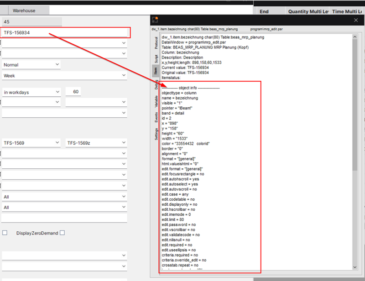
Task: Click the 'DataWindow = program\mrp_edit.psr' line
Action: tap(193, 42)
